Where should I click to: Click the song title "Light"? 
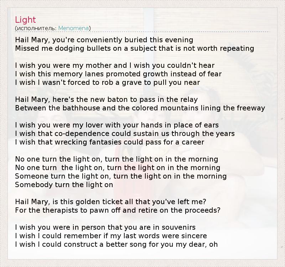[x=26, y=20]
